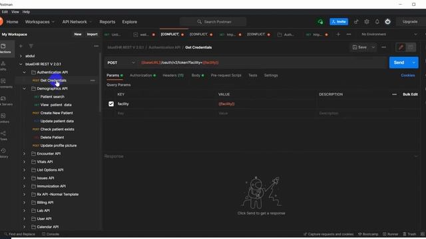Click the empty Key field in the new param row
The width and height of the screenshot is (426, 239).
165,114
